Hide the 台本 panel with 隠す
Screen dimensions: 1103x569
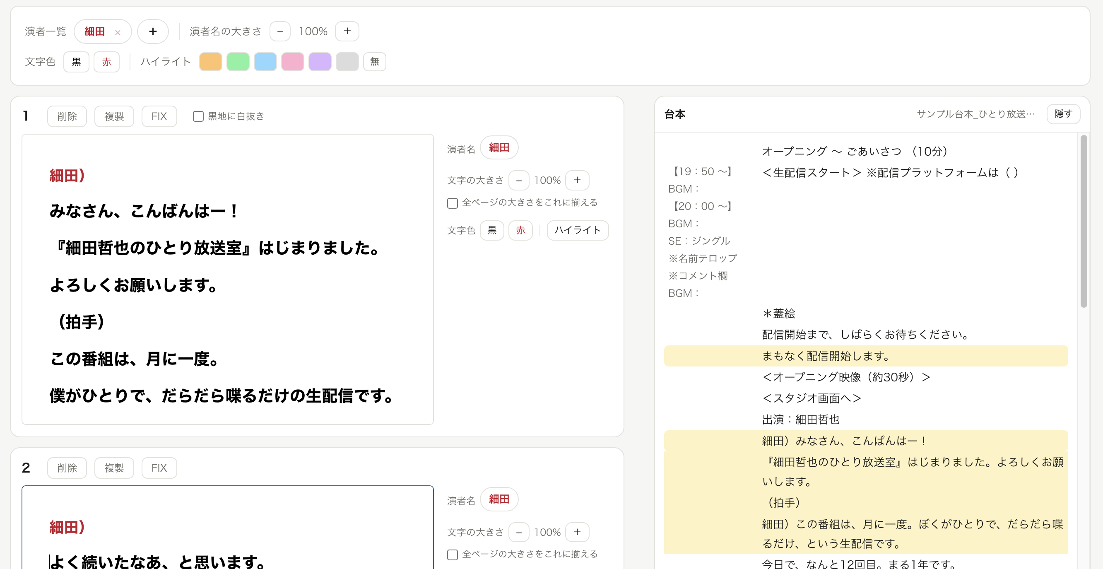[x=1064, y=114]
